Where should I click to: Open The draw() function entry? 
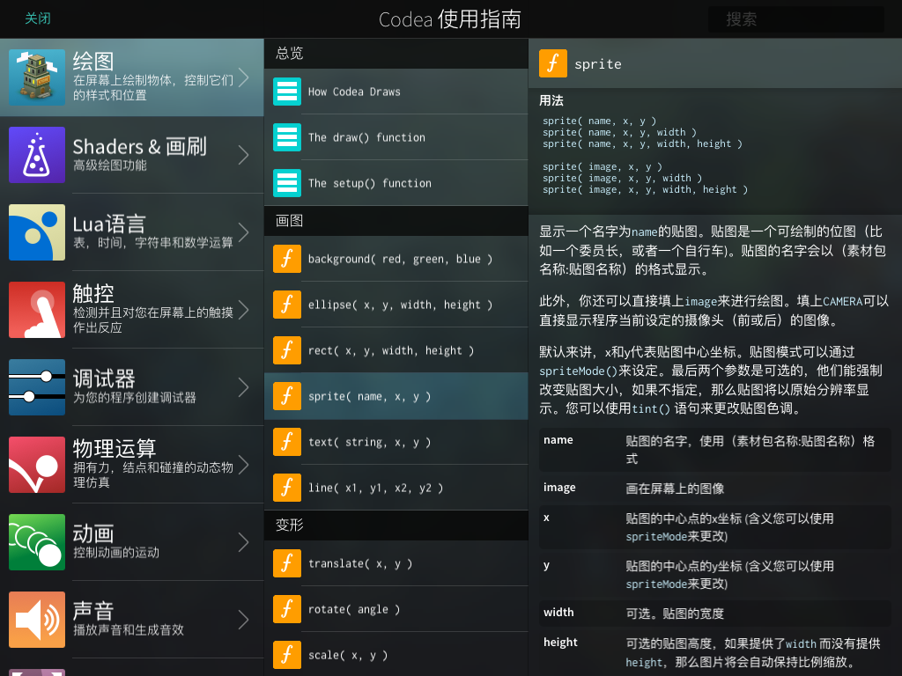click(396, 137)
